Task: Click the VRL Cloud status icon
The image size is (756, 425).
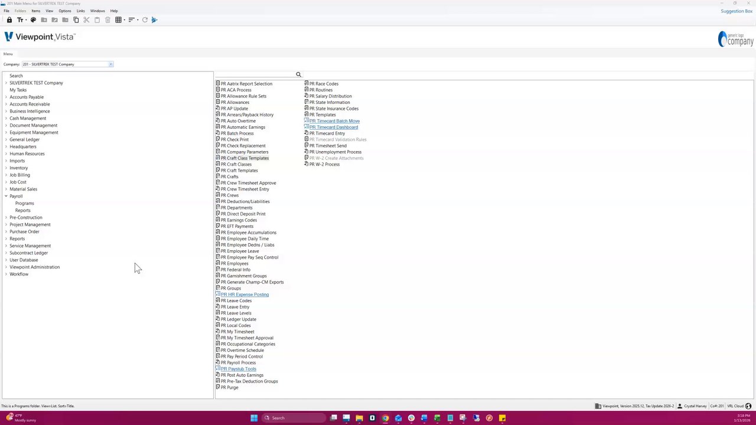Action: tap(748, 406)
